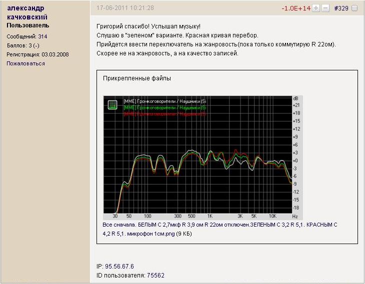Report the post via Пожаловаться link
Viewport: 365px width, 284px height.
tap(25, 63)
